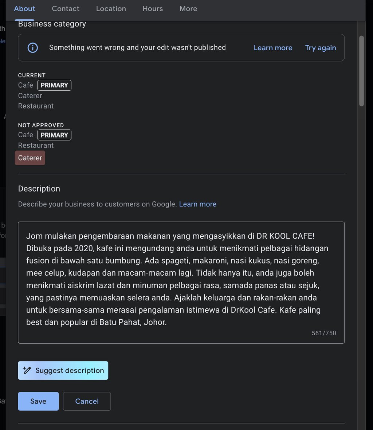Open the Location tab

111,8
